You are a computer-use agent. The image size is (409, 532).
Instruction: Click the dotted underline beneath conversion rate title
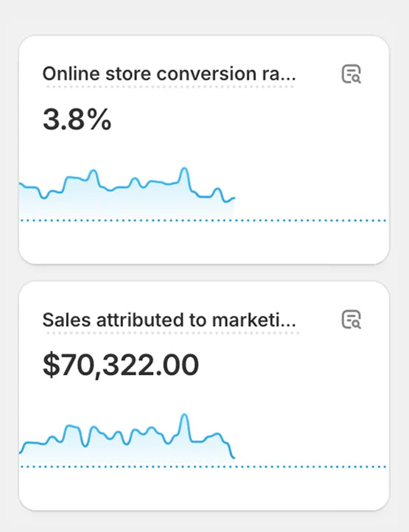coord(169,87)
